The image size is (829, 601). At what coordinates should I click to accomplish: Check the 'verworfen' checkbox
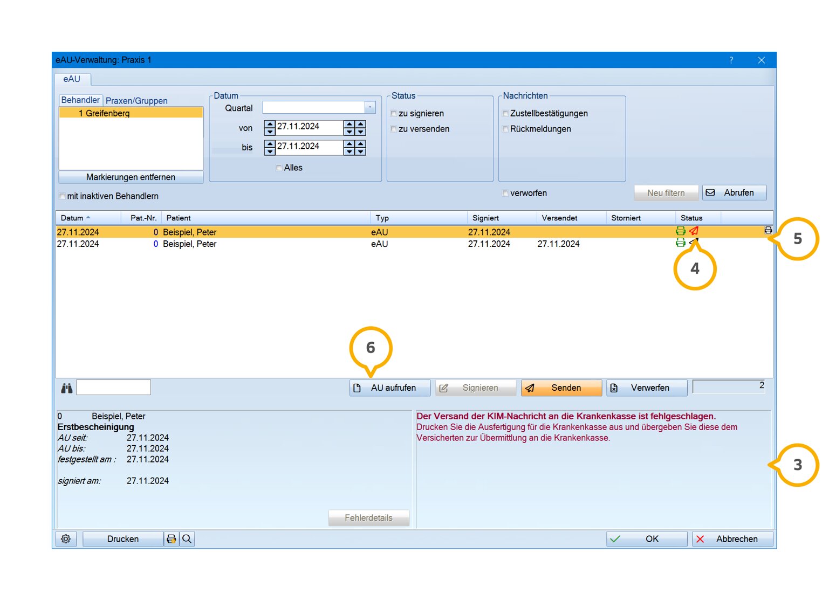(x=505, y=194)
